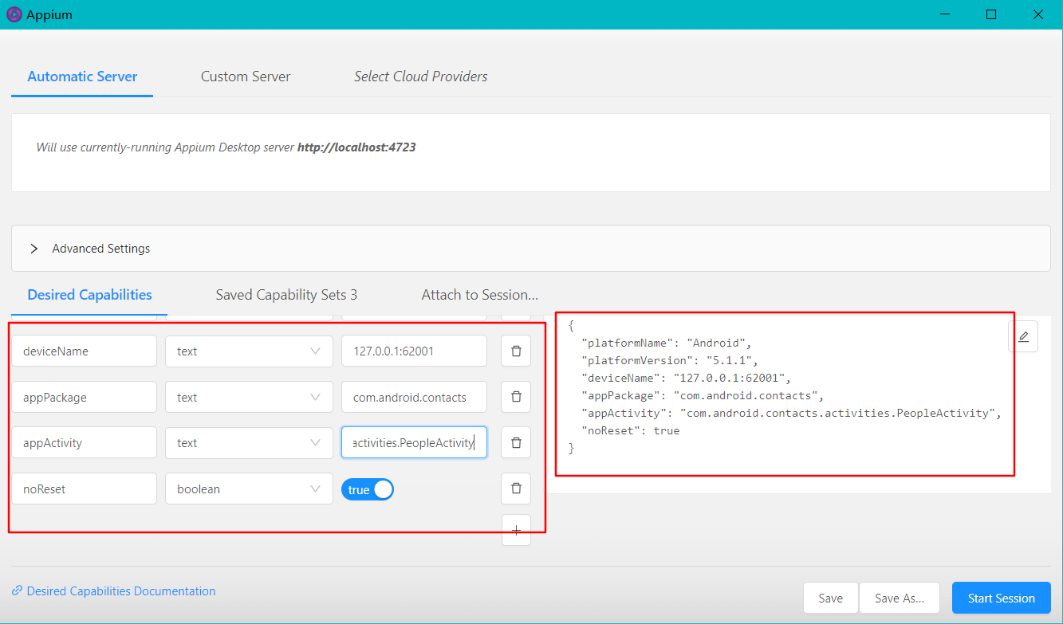
Task: Delete the appActivity capability row
Action: pyautogui.click(x=516, y=442)
